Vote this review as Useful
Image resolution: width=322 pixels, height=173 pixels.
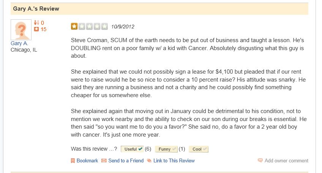[x=132, y=149]
